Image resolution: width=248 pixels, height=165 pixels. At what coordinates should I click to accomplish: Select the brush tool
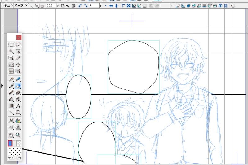[x=11, y=93]
